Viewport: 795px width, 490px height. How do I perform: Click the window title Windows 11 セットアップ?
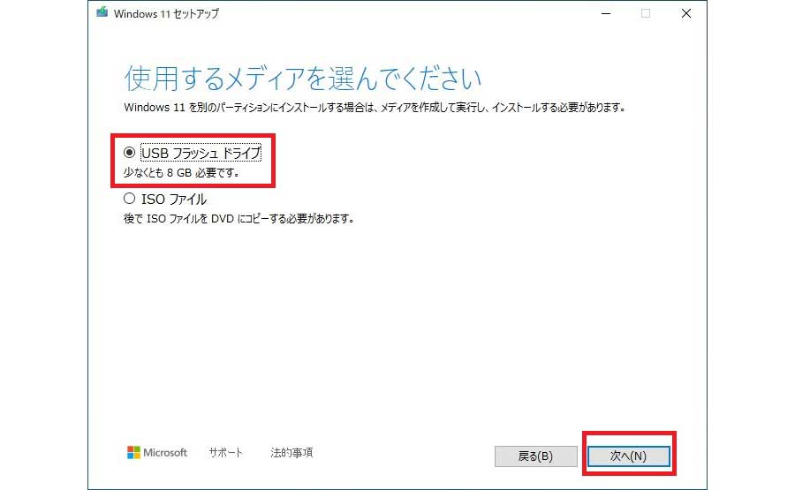tap(166, 13)
